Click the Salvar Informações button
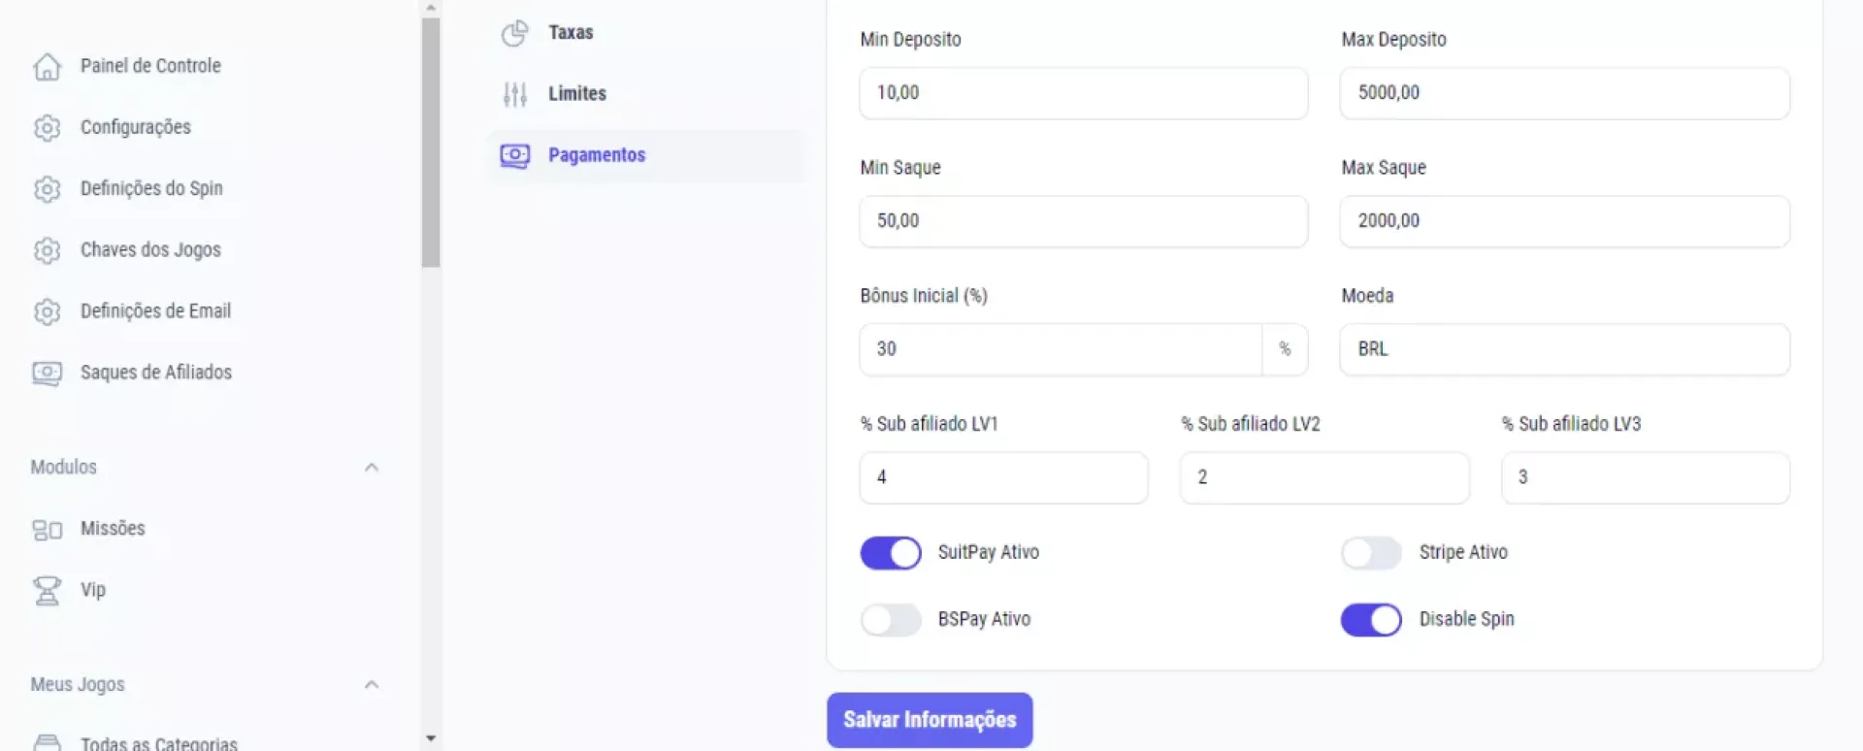The width and height of the screenshot is (1863, 751). point(930,720)
